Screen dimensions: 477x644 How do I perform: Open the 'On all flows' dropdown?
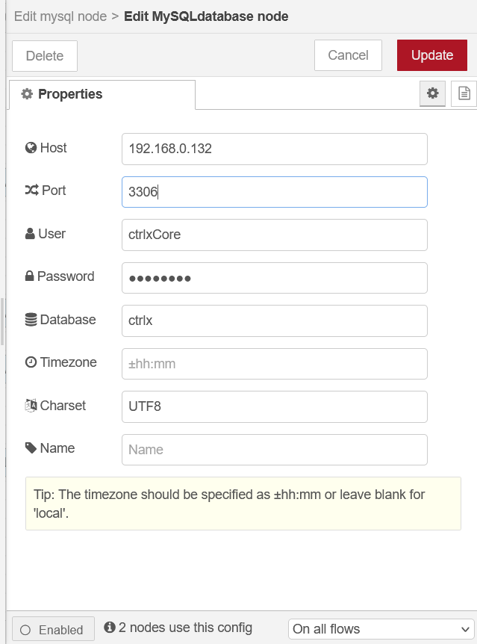click(x=381, y=628)
